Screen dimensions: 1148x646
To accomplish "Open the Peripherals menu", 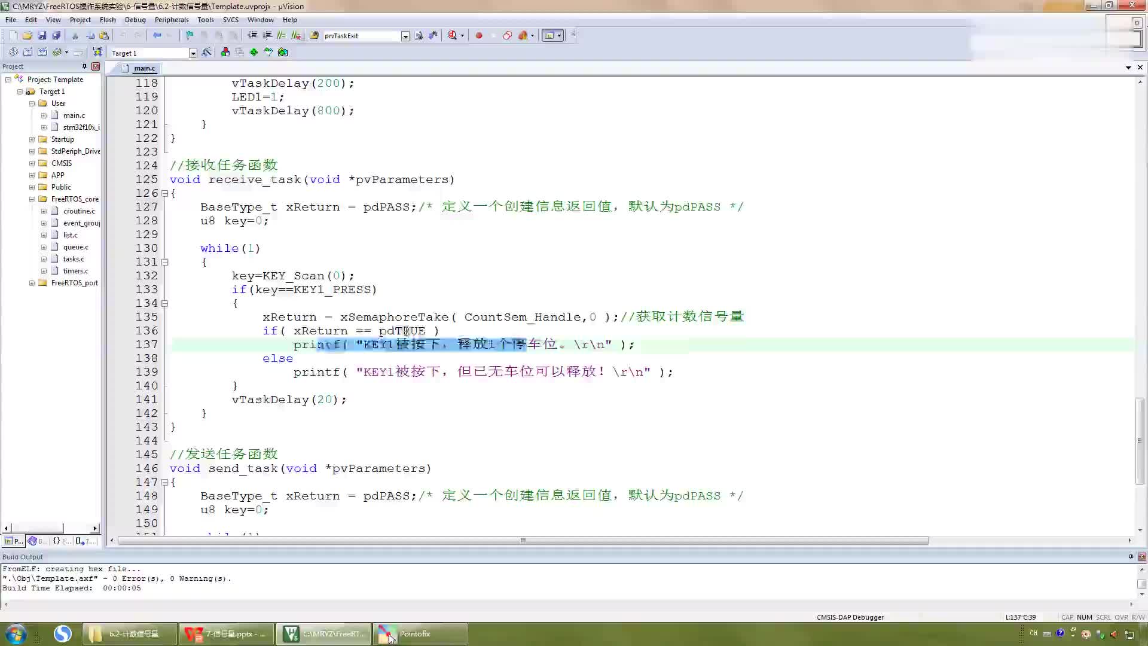I will pyautogui.click(x=172, y=20).
